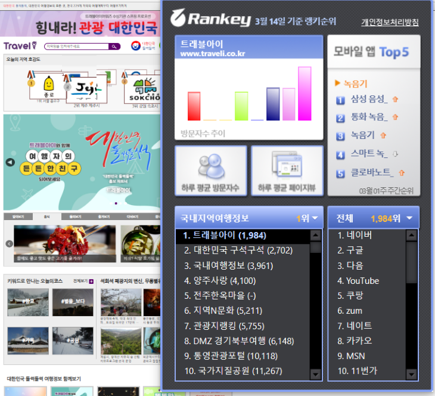The width and height of the screenshot is (435, 396).
Task: Click the green visitor chart bar
Action: tap(241, 106)
